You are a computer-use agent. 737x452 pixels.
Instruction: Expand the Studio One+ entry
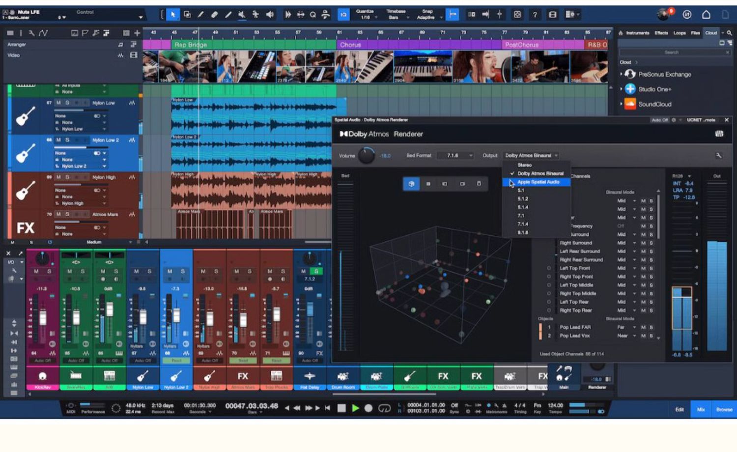621,89
